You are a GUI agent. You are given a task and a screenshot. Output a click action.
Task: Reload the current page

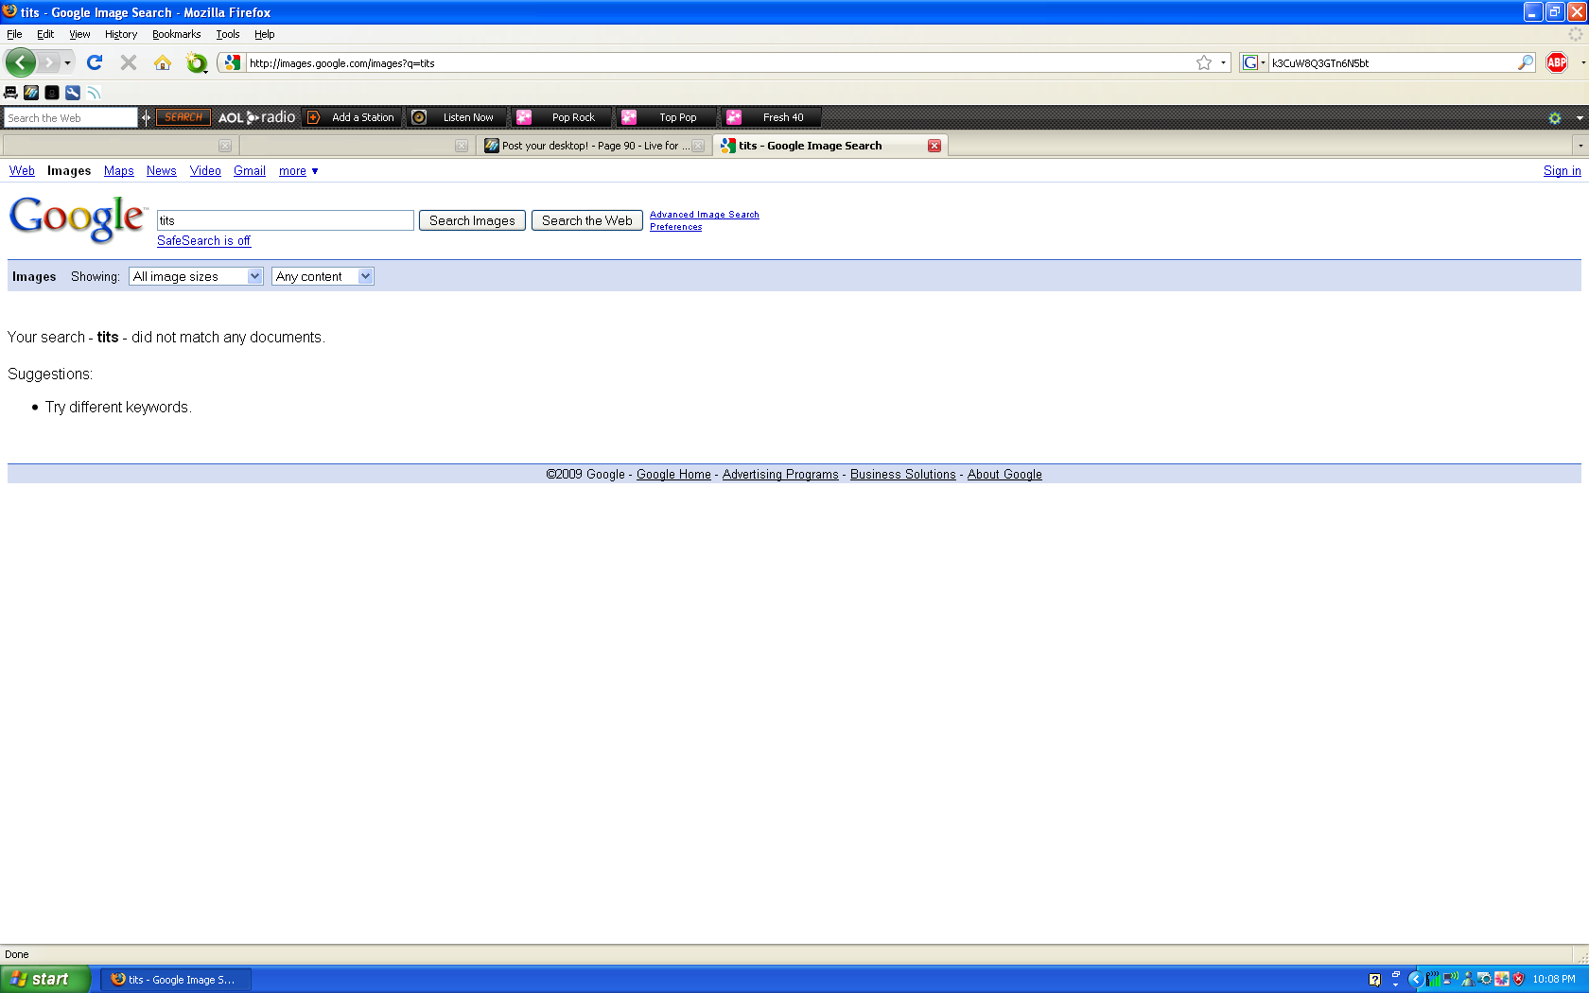95,62
